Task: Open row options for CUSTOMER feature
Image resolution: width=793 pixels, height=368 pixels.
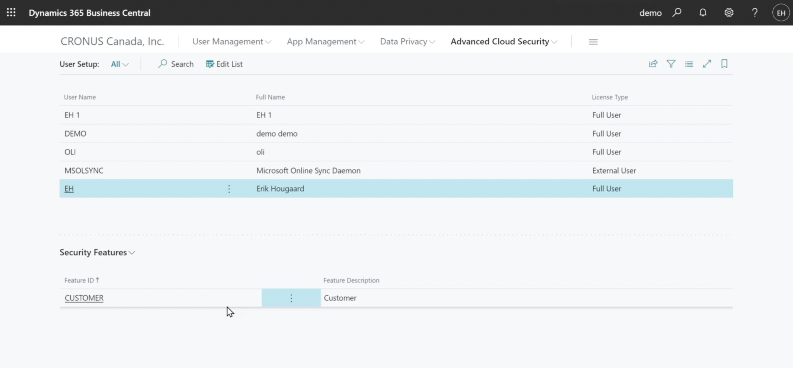Action: [291, 298]
